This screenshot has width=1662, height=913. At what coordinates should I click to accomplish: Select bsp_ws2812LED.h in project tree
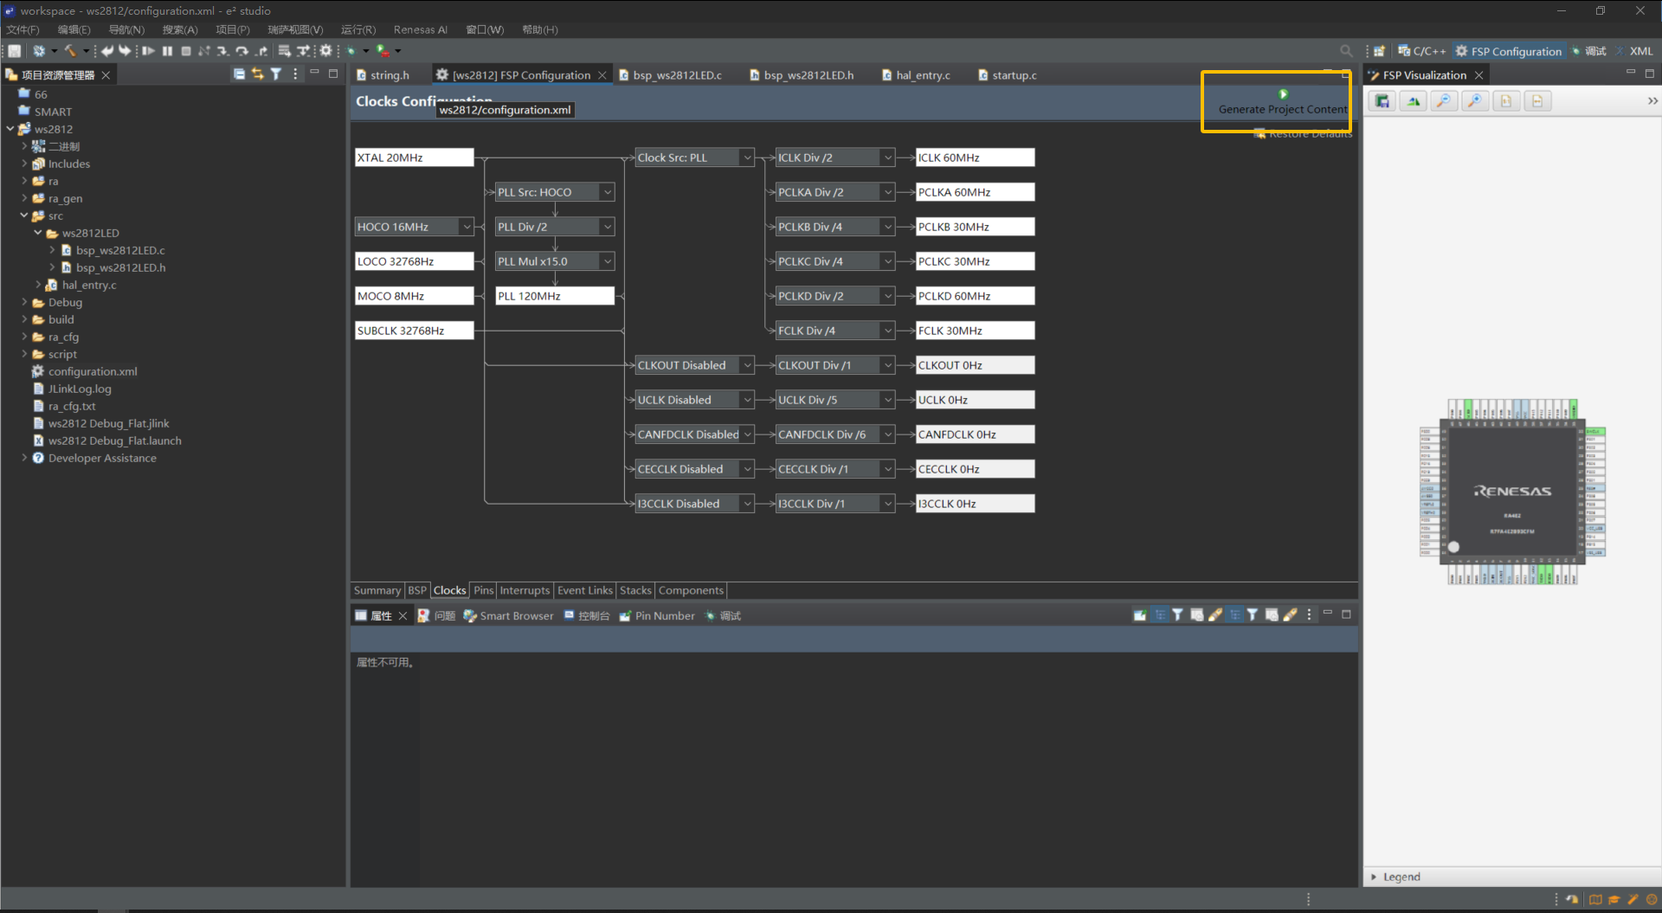pos(120,267)
